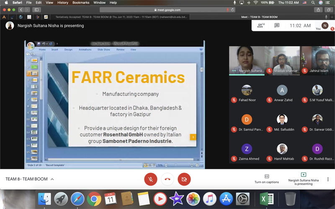
Task: Click the Apple menu logo
Action: pos(6,3)
